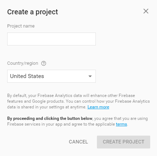Image resolution: width=157 pixels, height=156 pixels.
Task: Click the agree to applicable text line
Action: click(68, 124)
